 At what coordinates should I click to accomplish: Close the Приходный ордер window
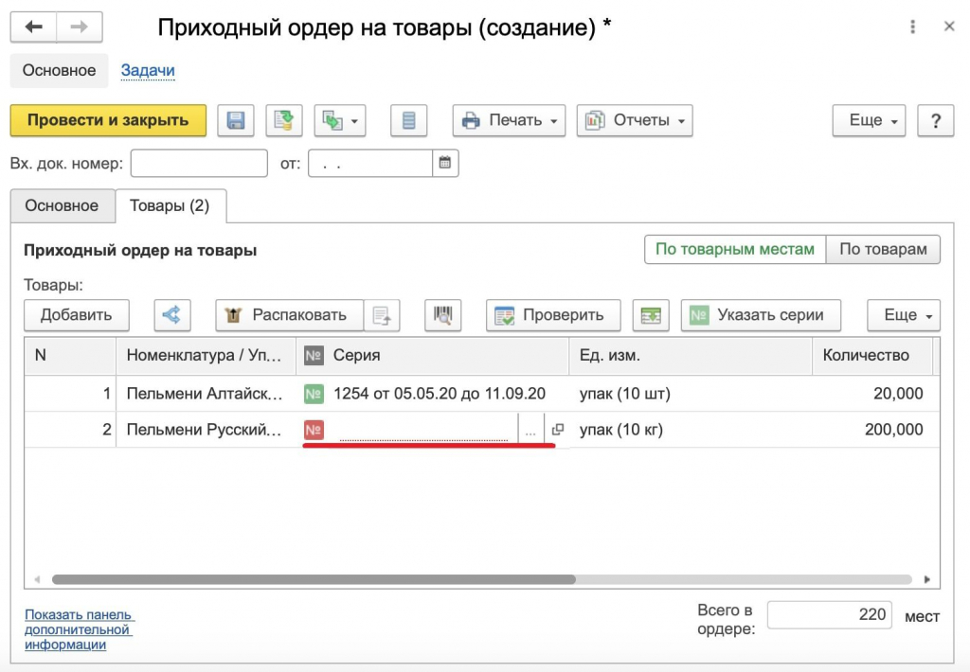[x=949, y=27]
